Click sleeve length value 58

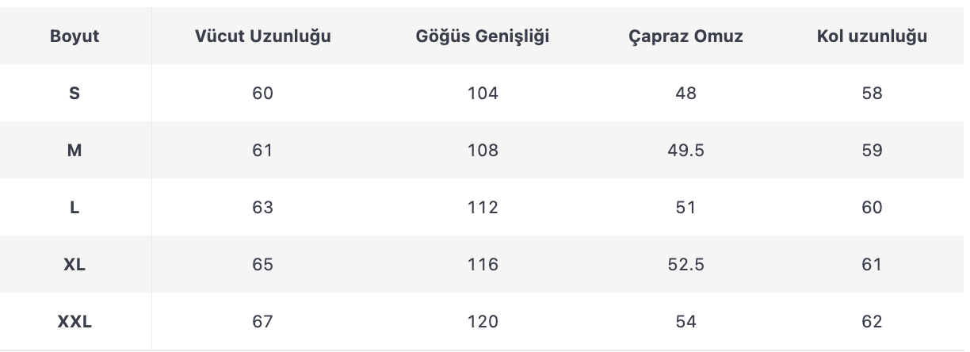872,93
